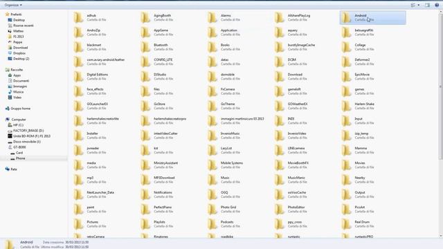The width and height of the screenshot is (443, 249).
Task: Click the change view icon in toolbar
Action: tap(413, 5)
